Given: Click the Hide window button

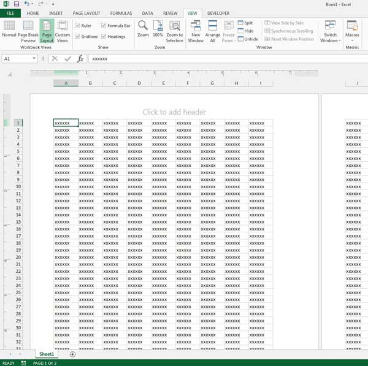Looking at the screenshot, I should 245,31.
